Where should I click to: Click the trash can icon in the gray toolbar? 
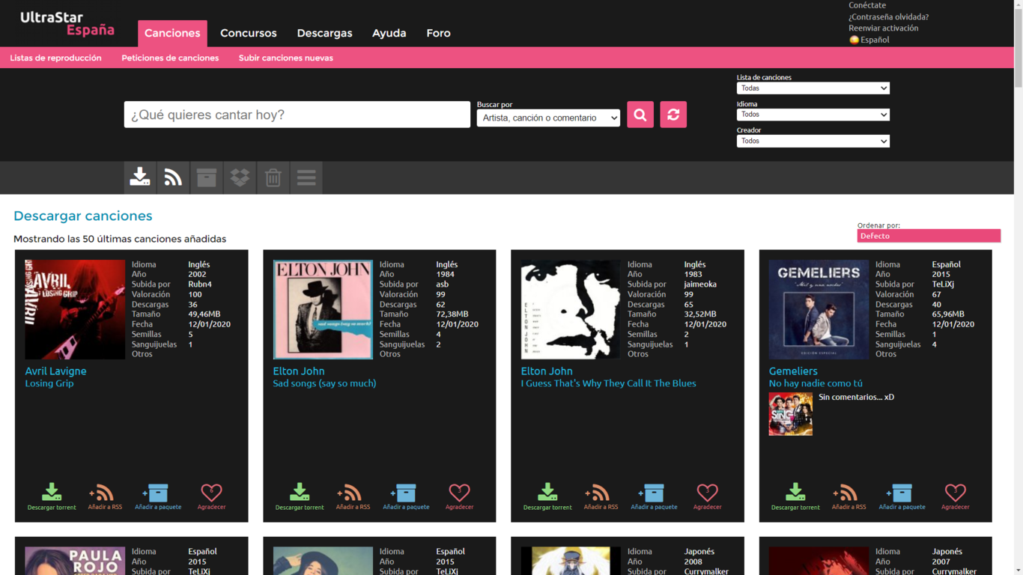273,177
